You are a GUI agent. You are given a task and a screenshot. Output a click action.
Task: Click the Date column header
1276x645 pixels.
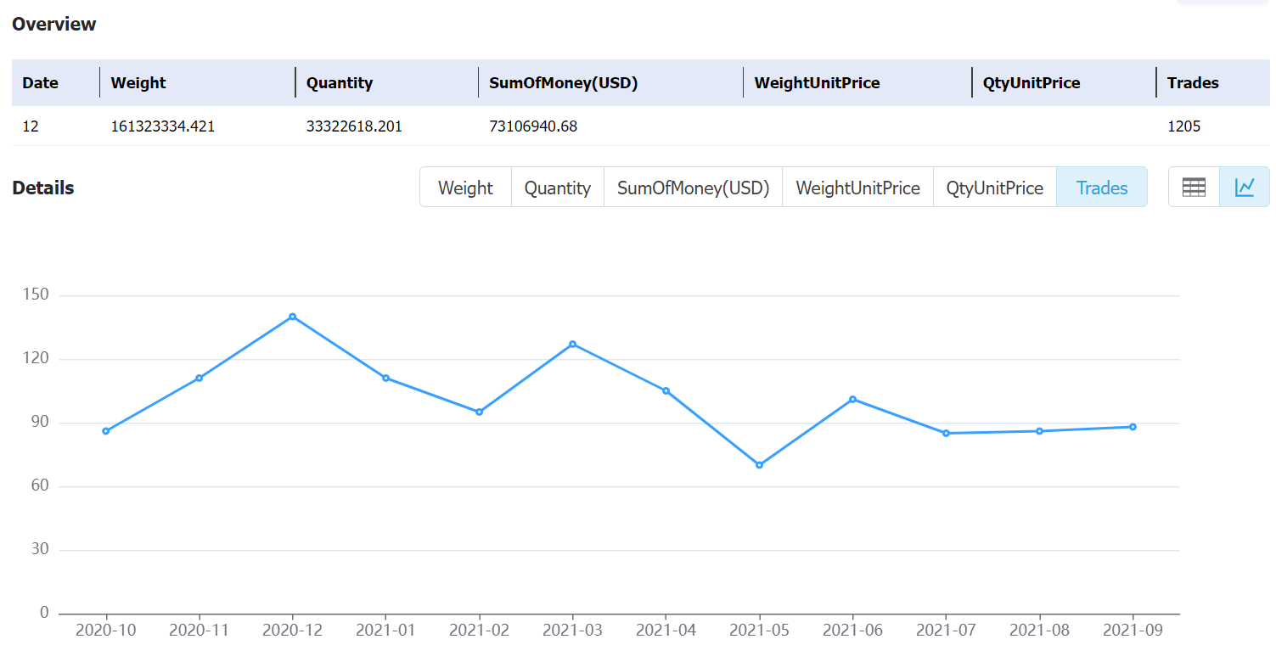[40, 82]
